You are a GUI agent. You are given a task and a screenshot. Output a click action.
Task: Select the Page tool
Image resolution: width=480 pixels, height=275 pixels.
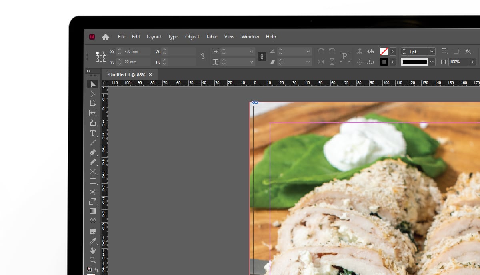pyautogui.click(x=93, y=103)
